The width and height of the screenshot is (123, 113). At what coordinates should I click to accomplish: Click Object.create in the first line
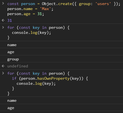point(57,4)
